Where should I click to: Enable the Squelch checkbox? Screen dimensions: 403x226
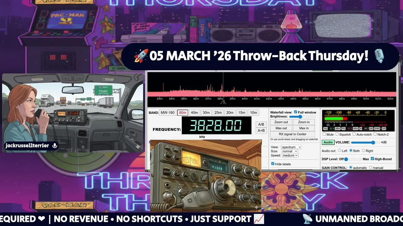coord(337,134)
